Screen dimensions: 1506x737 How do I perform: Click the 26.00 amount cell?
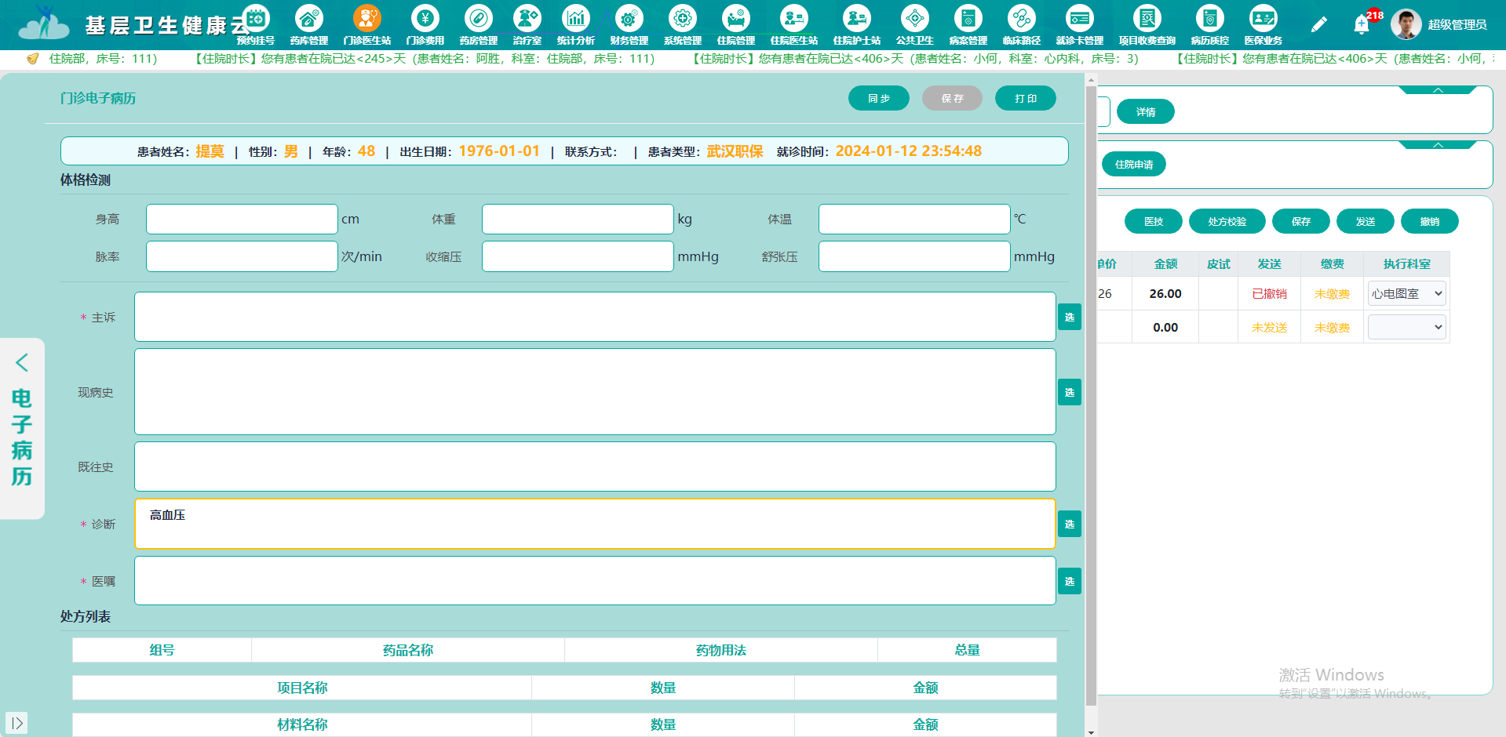point(1165,294)
